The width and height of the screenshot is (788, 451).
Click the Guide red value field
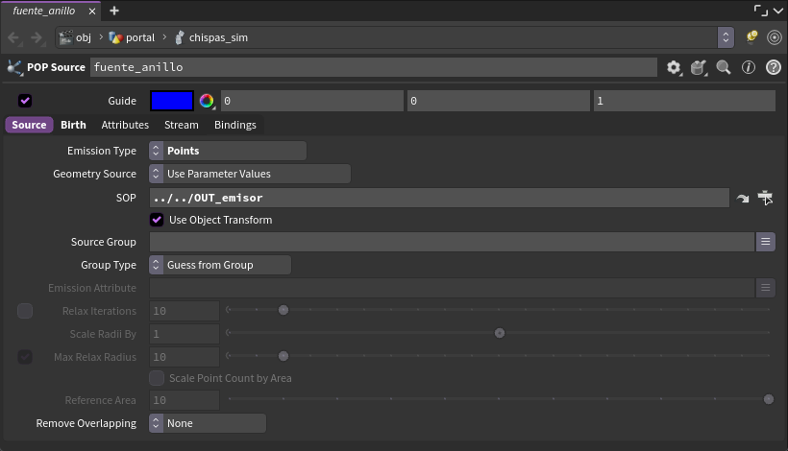pos(312,101)
